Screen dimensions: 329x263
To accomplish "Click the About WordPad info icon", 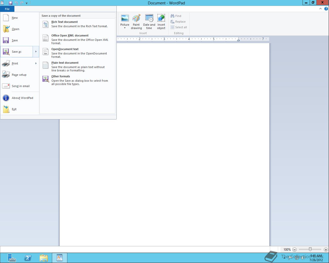I will 6,98.
